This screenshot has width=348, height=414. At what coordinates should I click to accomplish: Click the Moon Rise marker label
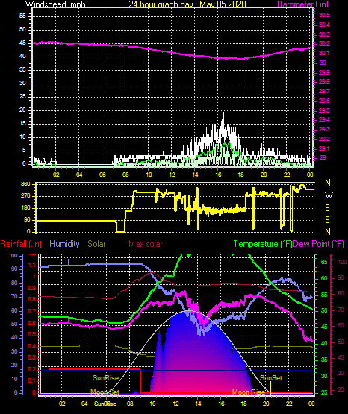(249, 392)
